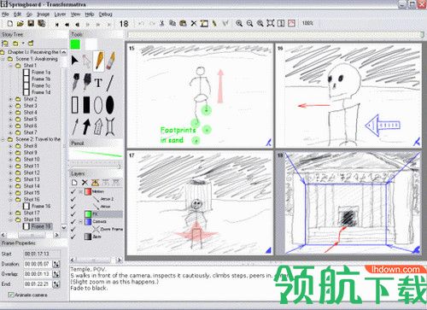Toggle visibility check of Motion layer

(x=73, y=191)
